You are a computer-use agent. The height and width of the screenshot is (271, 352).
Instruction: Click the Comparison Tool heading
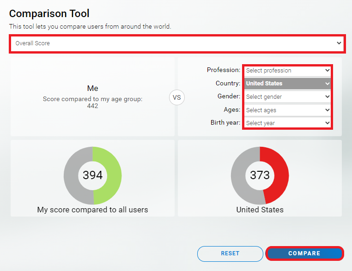pos(49,14)
